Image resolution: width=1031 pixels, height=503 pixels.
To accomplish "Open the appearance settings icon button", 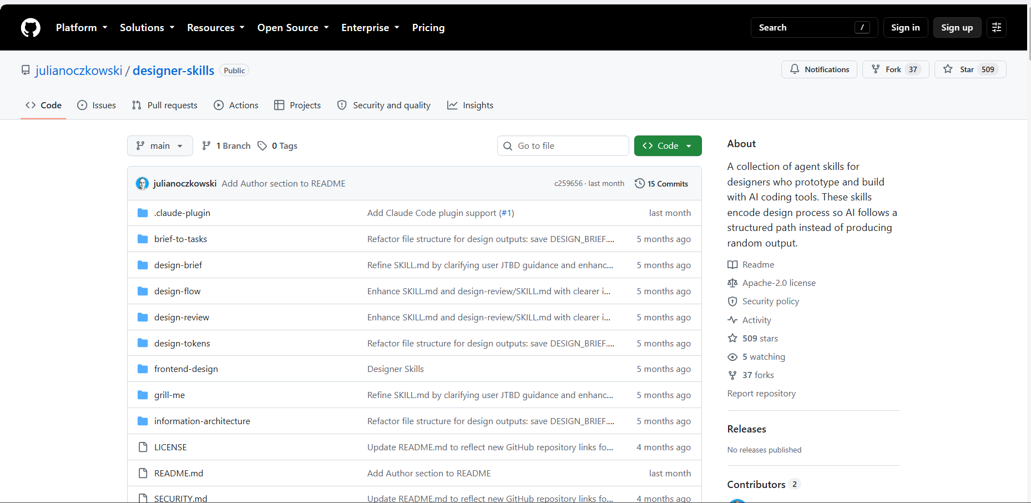I will (997, 27).
